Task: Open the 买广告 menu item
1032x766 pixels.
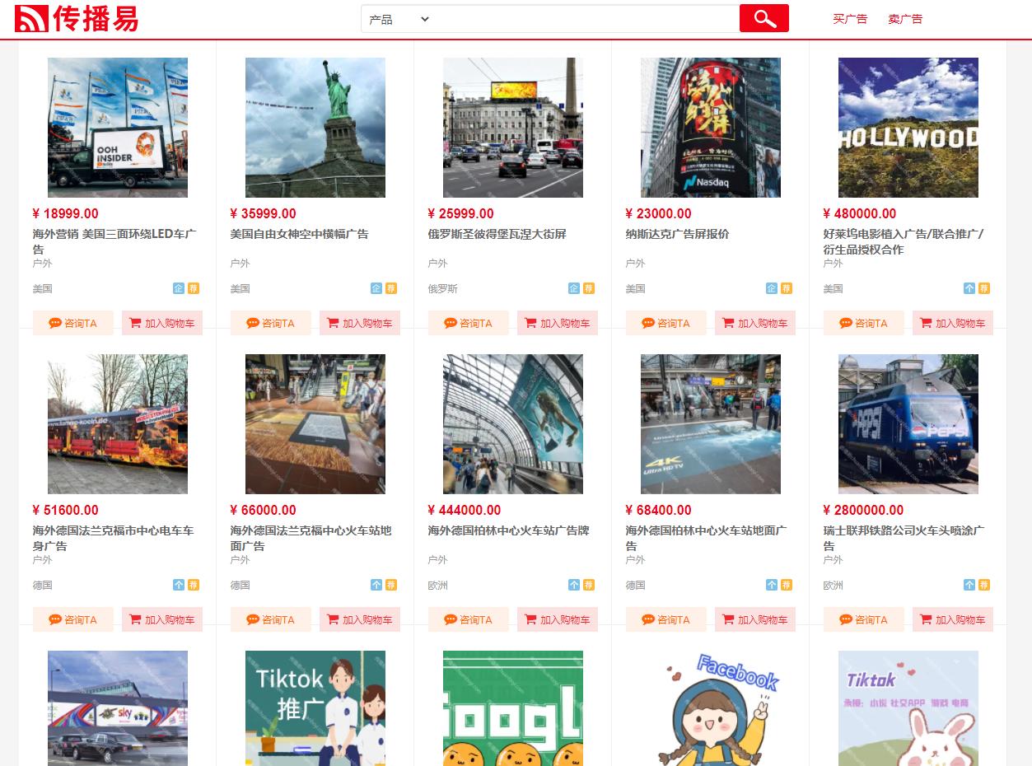Action: click(850, 19)
